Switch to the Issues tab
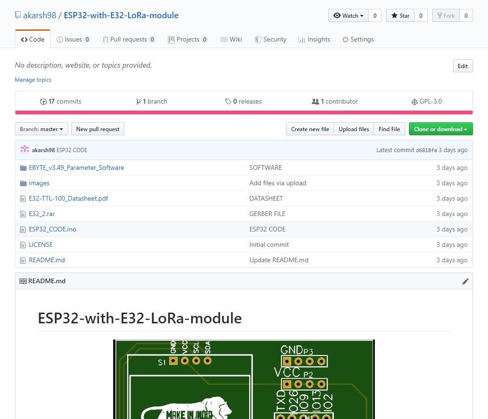 point(73,39)
